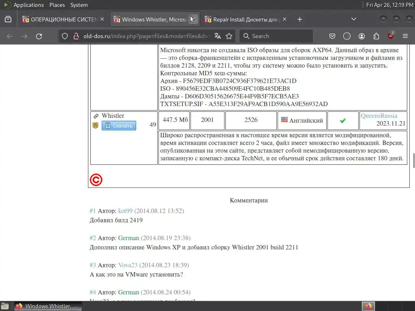Bookmark this page with star
The height and width of the screenshot is (311, 415).
[x=229, y=36]
